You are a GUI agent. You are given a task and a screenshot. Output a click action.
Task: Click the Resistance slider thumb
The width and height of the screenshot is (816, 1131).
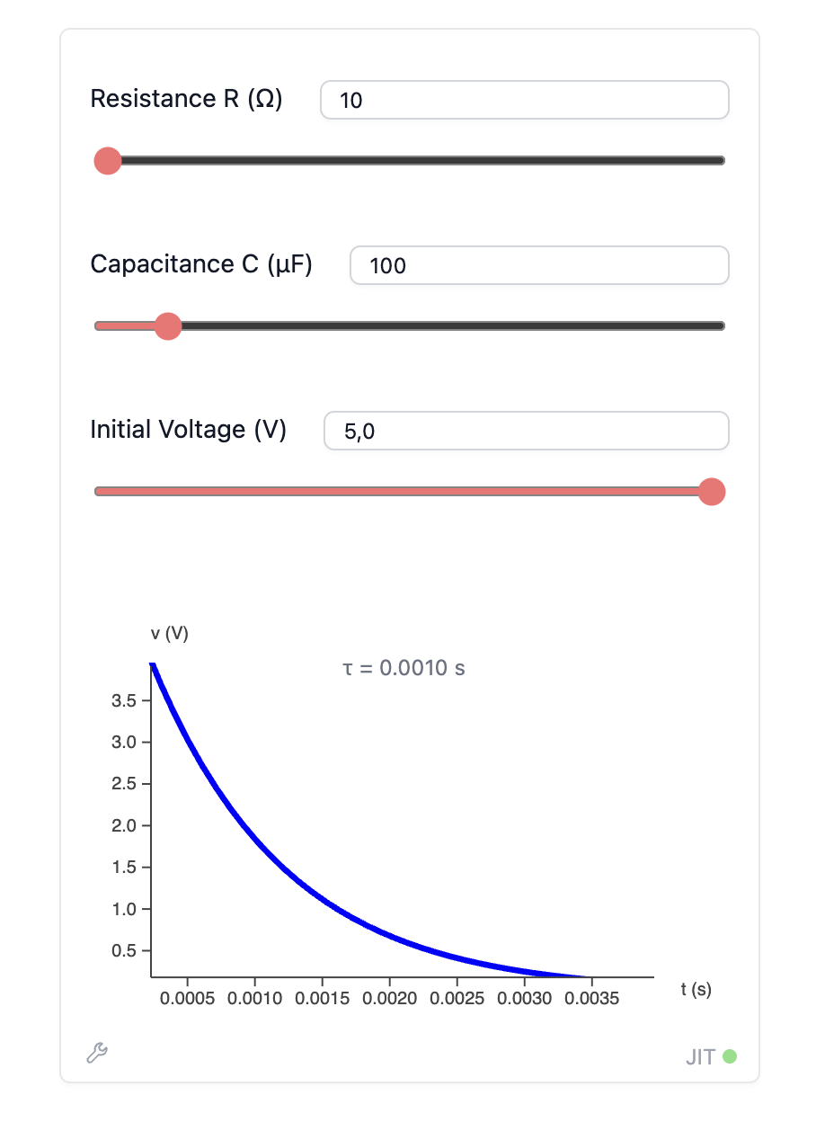pyautogui.click(x=108, y=161)
